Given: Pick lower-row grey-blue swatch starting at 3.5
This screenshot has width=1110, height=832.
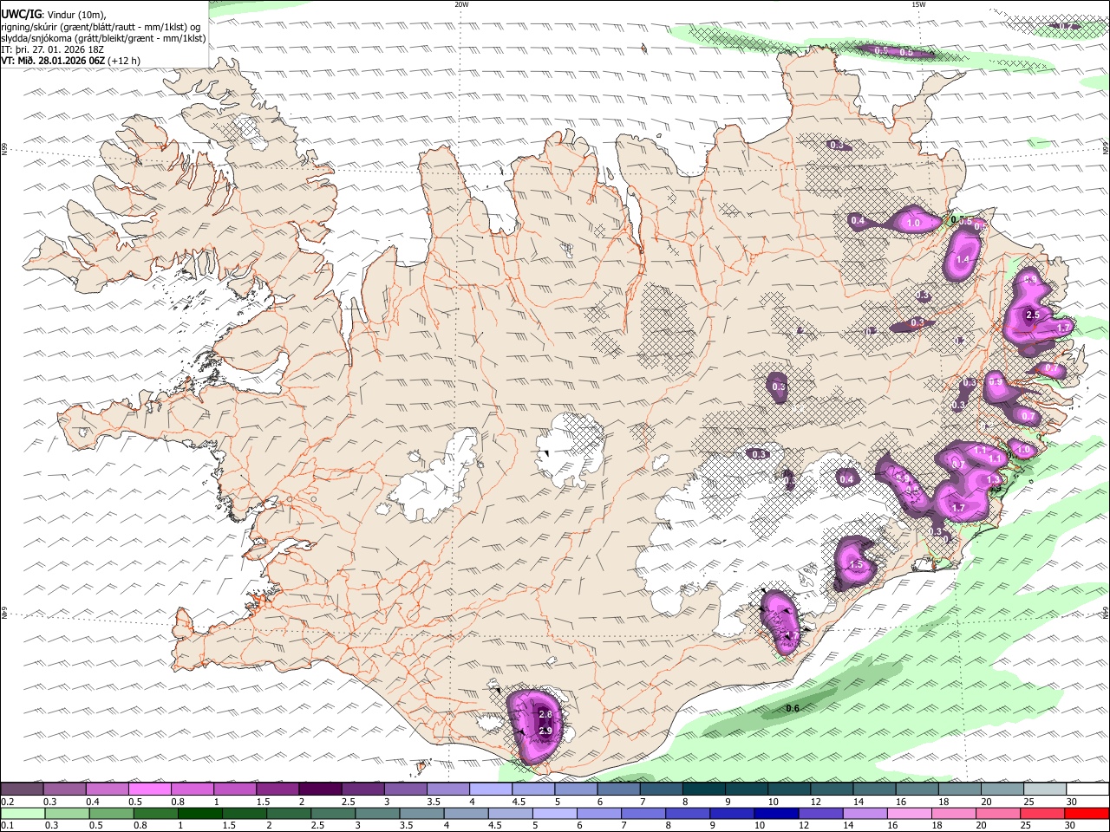Looking at the screenshot, I should (x=421, y=813).
